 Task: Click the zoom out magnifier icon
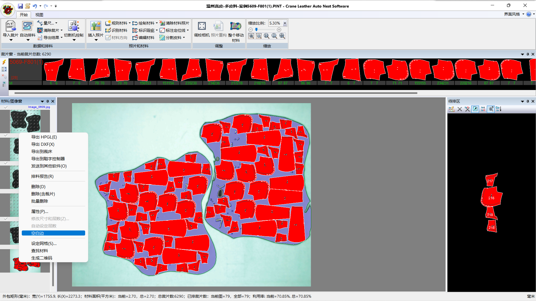(x=259, y=36)
